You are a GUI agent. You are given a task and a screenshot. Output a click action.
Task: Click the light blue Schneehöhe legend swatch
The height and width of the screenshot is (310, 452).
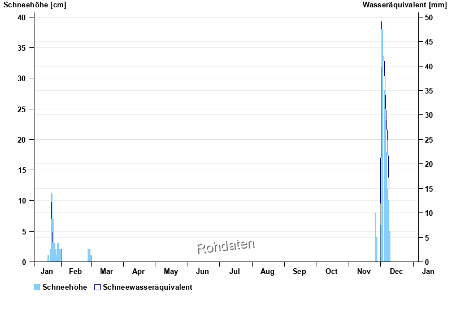(x=37, y=287)
